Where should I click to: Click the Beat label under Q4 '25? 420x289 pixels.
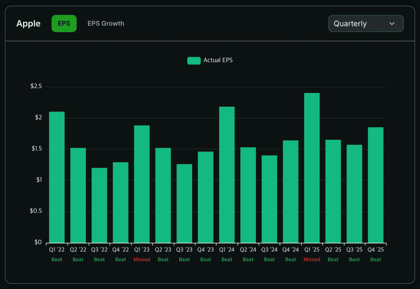375,259
